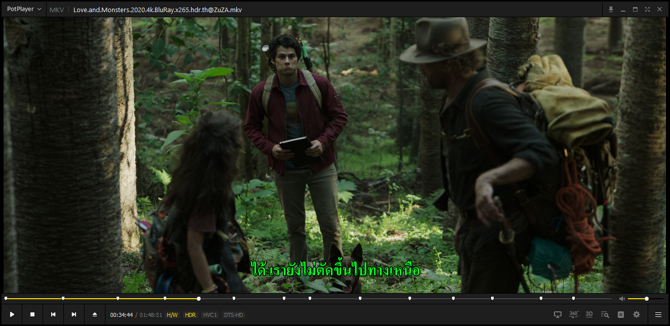Open the chapter and bookmark search icon
670x326 pixels.
pyautogui.click(x=605, y=314)
